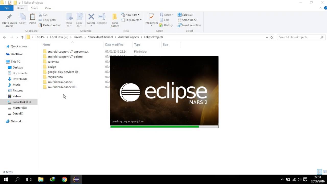Open the address bar history dropdown
Viewport: 327px width, 184px height.
[x=267, y=37]
